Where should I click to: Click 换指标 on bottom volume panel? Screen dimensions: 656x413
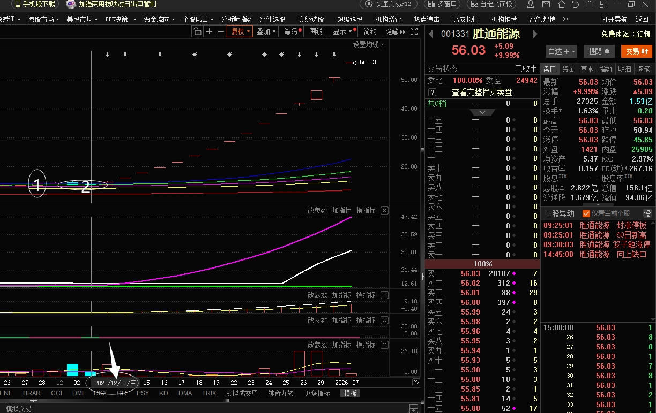366,345
